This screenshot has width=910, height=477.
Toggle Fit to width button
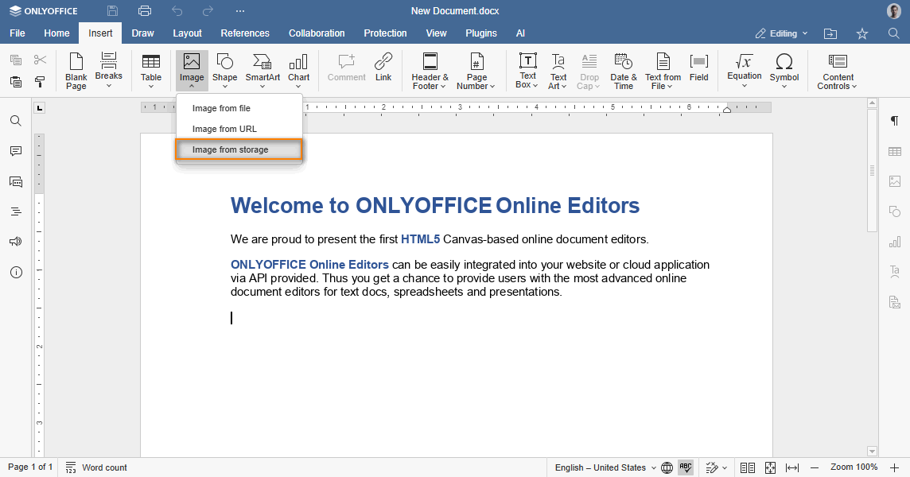[x=792, y=467]
